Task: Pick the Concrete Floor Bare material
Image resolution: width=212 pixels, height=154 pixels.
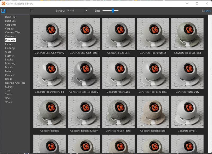Action: pyautogui.click(x=118, y=34)
